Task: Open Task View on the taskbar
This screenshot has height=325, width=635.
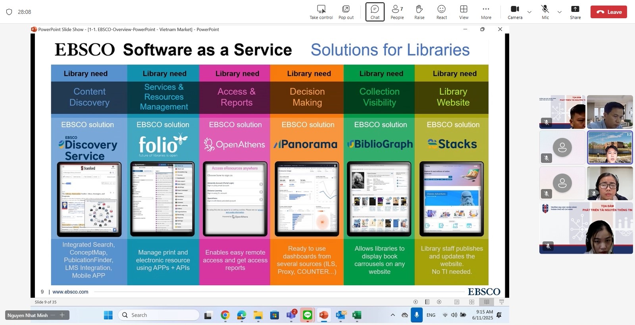Action: [208, 315]
